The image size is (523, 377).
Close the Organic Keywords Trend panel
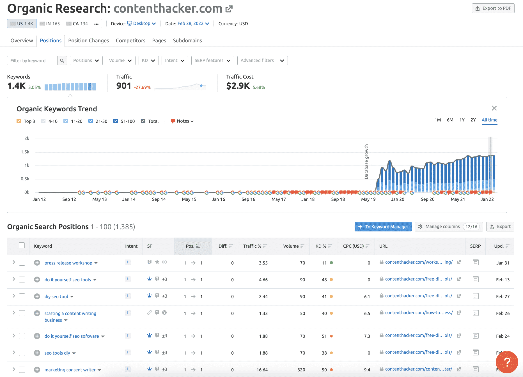click(494, 108)
